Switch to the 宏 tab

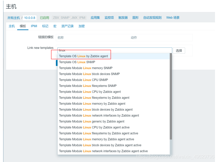(x=55, y=26)
